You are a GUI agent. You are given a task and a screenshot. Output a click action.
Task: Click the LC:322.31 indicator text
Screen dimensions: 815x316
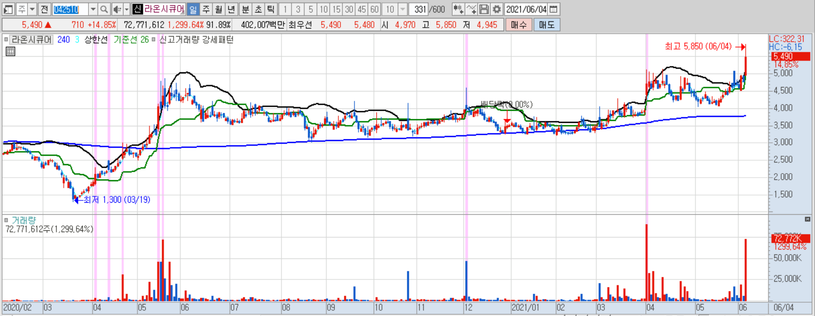[x=787, y=39]
